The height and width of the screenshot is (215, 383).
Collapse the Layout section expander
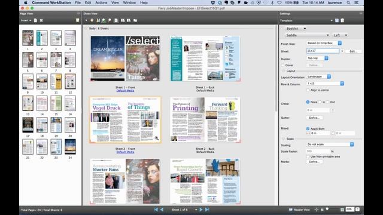(283, 71)
